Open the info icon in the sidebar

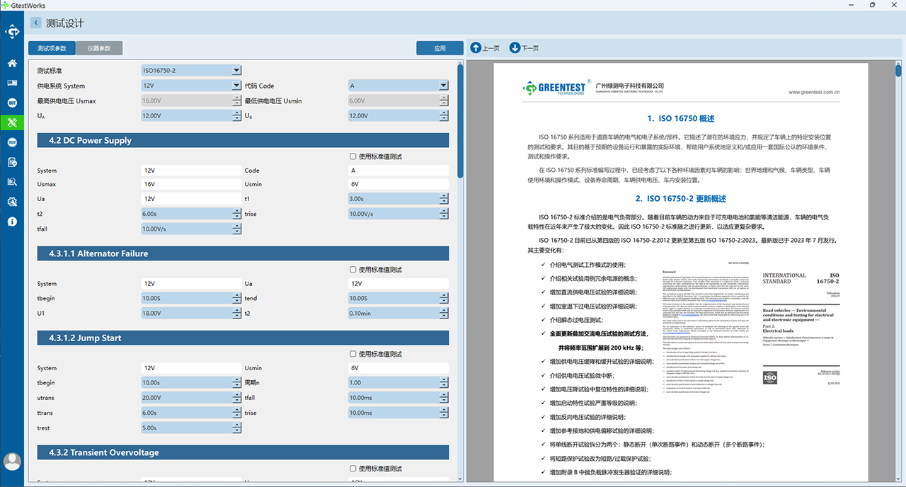coord(12,222)
